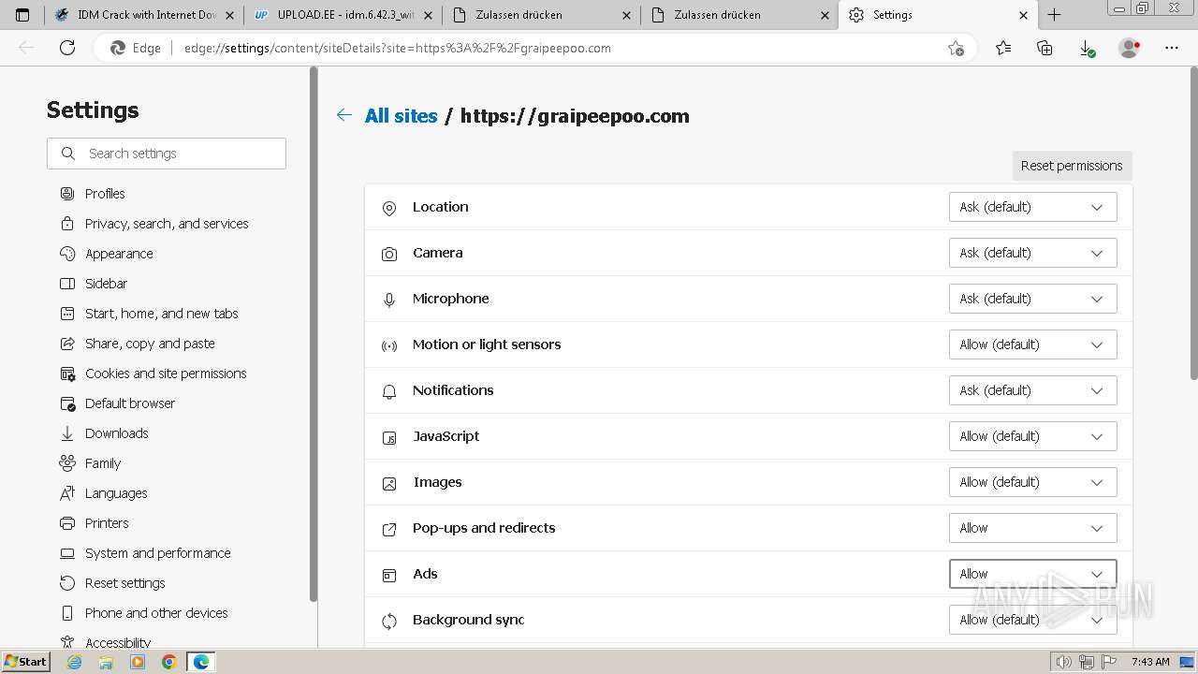This screenshot has height=674, width=1198.
Task: Switch to the second Zulassen drücken tab
Action: point(739,15)
